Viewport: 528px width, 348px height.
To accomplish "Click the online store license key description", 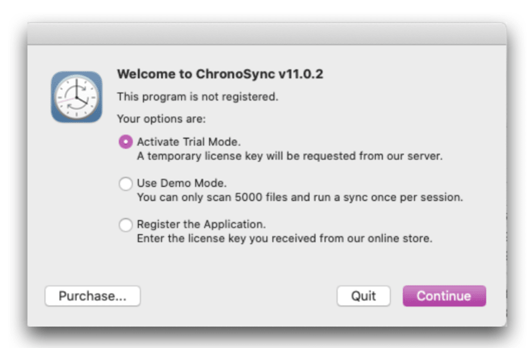I will 285,239.
